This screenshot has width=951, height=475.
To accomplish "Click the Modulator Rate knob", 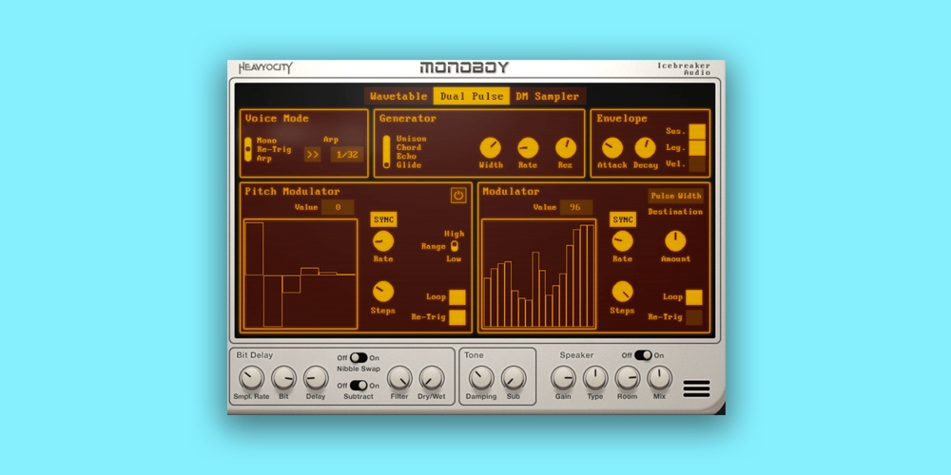I will (622, 241).
